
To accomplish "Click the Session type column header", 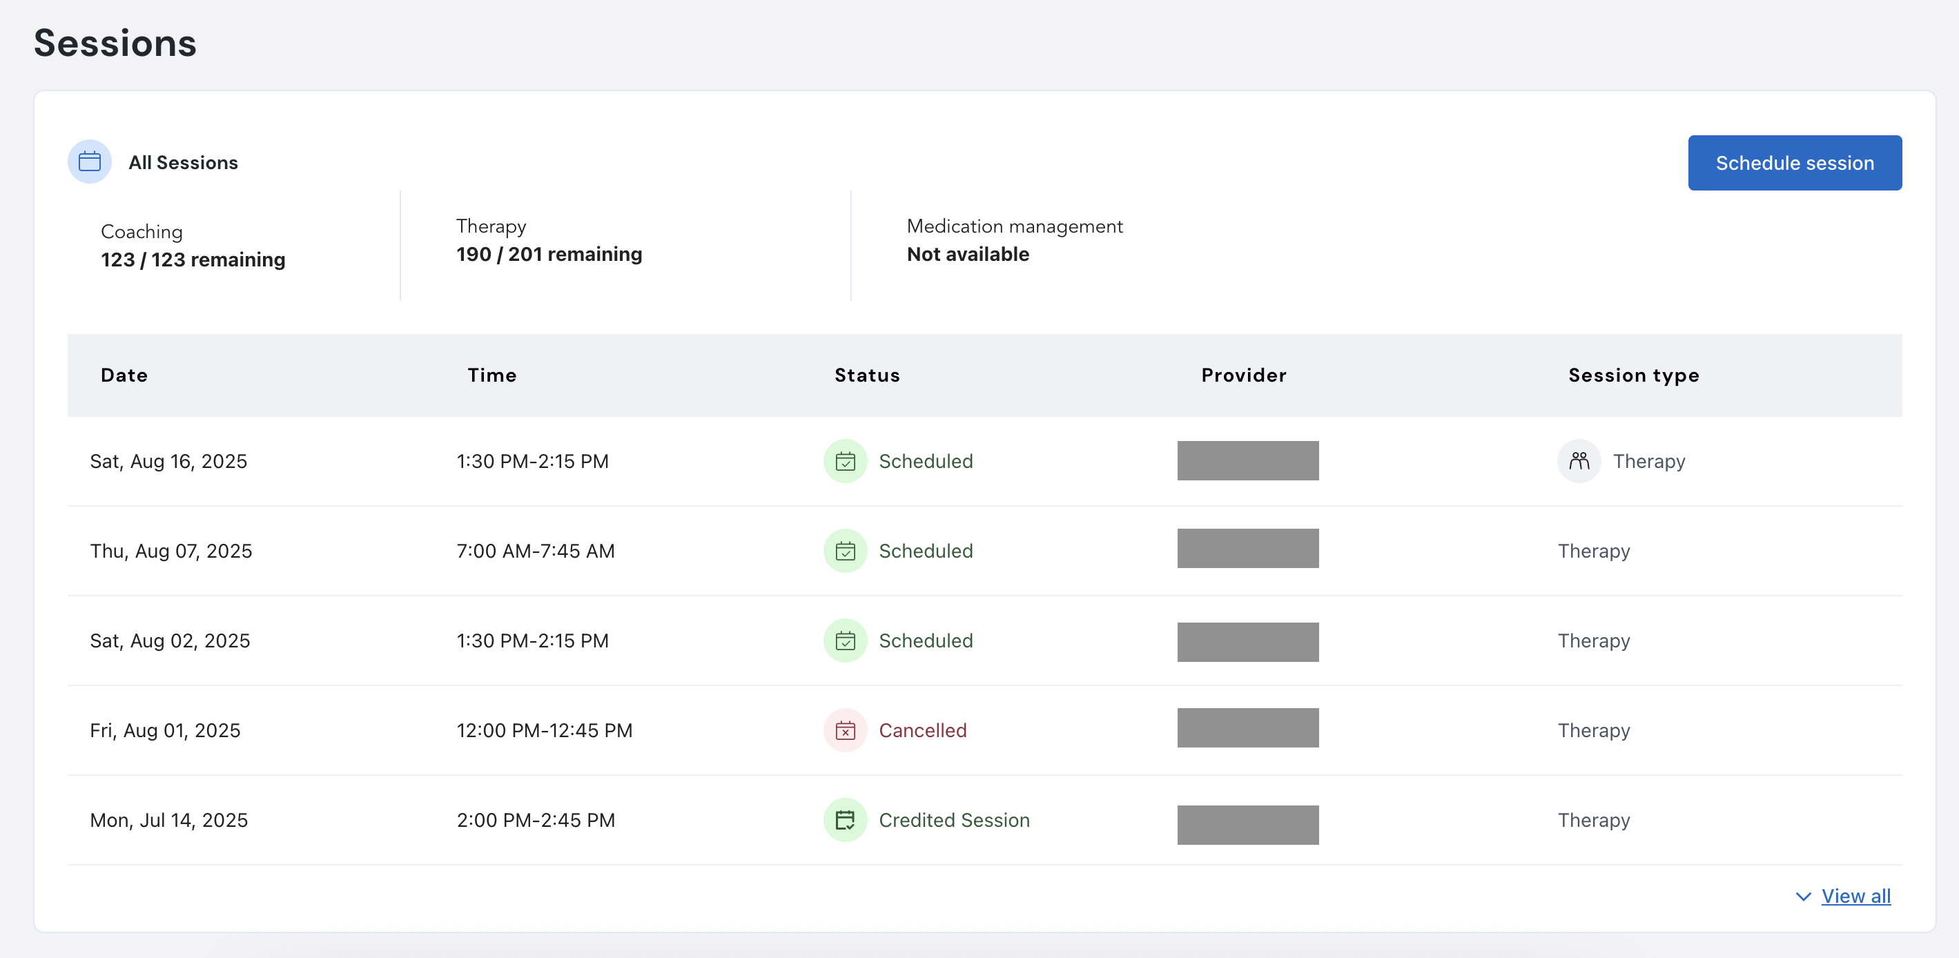I will [x=1632, y=375].
